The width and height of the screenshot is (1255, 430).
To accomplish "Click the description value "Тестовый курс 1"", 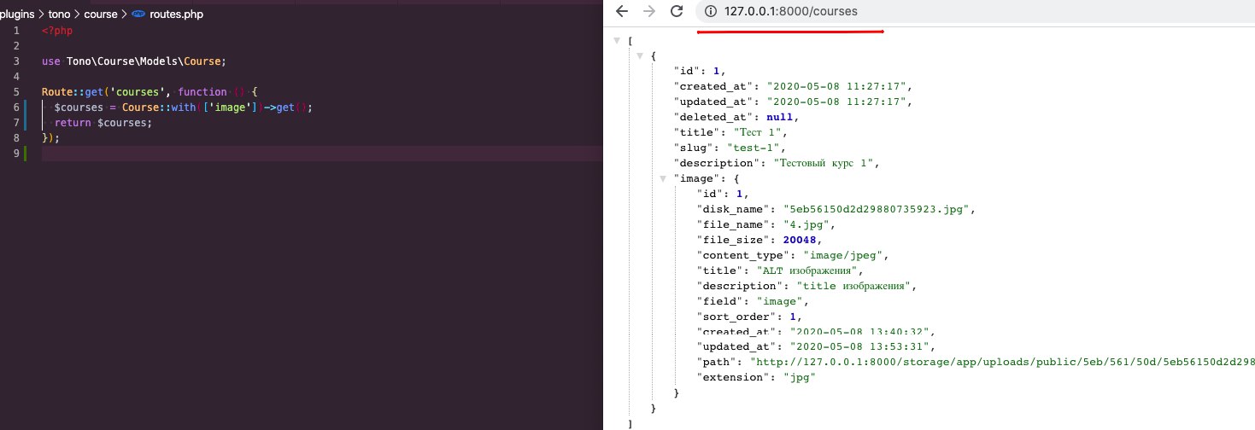I will pyautogui.click(x=825, y=163).
